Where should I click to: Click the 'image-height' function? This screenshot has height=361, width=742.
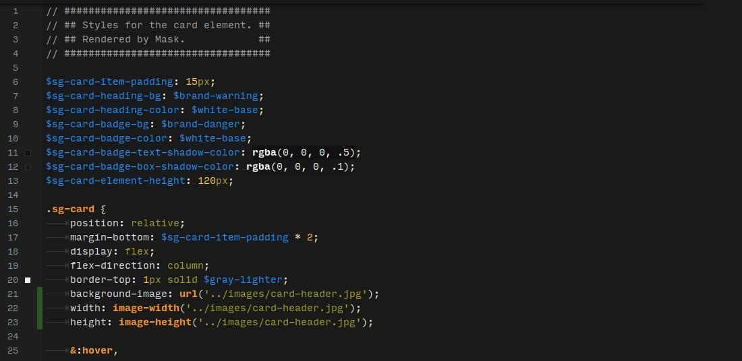(x=155, y=323)
